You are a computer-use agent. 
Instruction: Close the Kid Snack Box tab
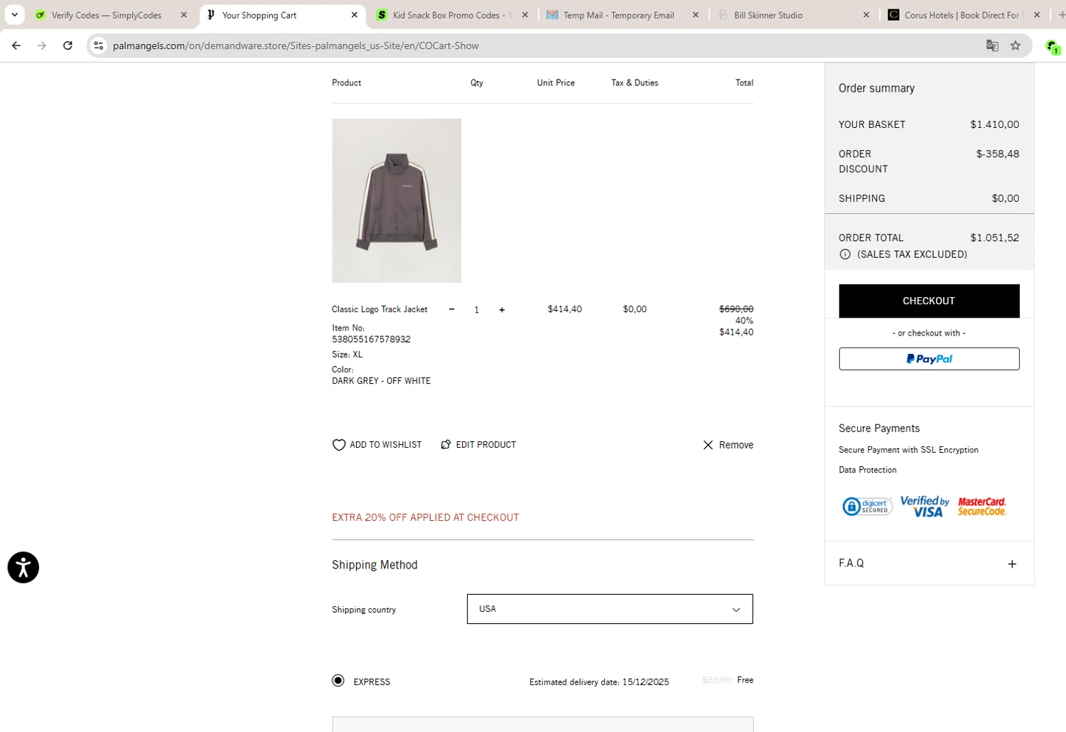click(525, 15)
